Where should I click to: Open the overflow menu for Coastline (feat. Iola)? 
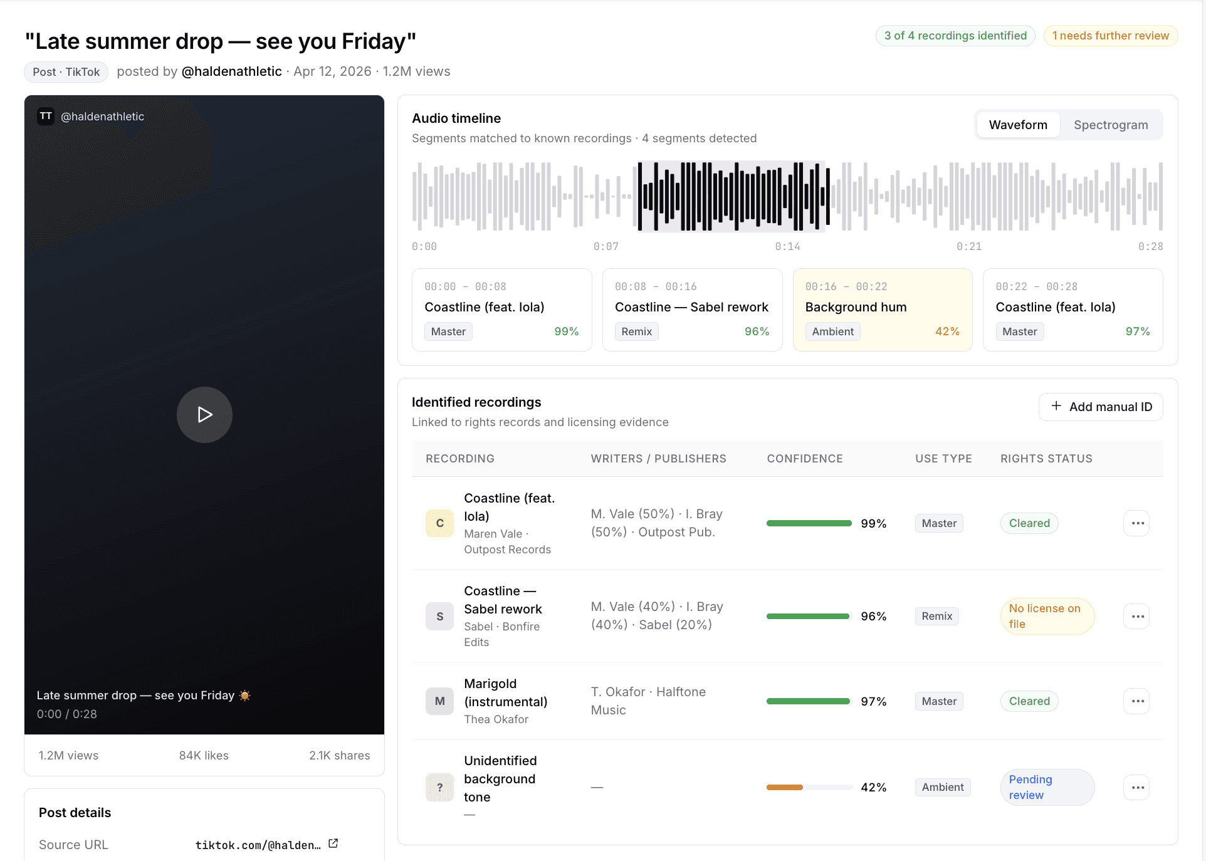[1136, 523]
